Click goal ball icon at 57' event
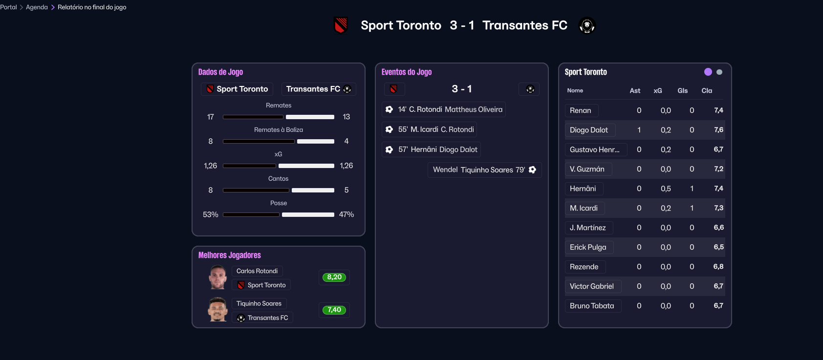823x360 pixels. click(x=389, y=149)
